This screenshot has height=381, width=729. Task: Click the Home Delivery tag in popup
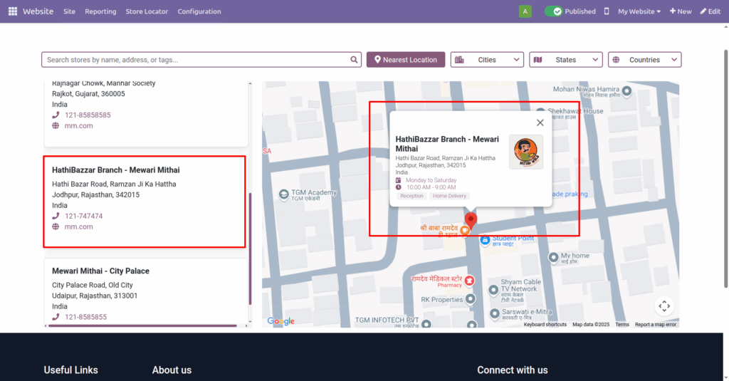[x=449, y=196]
